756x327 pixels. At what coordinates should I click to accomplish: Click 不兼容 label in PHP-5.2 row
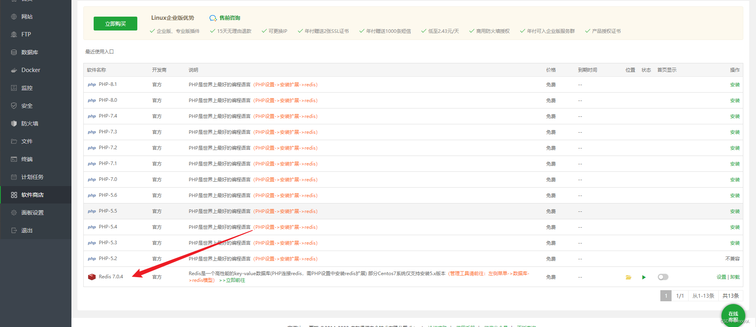pyautogui.click(x=733, y=259)
